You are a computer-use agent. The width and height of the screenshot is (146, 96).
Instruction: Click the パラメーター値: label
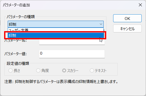pyautogui.click(x=16, y=54)
